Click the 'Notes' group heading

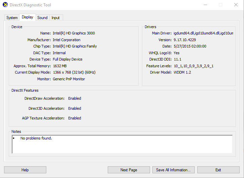pos(16,131)
